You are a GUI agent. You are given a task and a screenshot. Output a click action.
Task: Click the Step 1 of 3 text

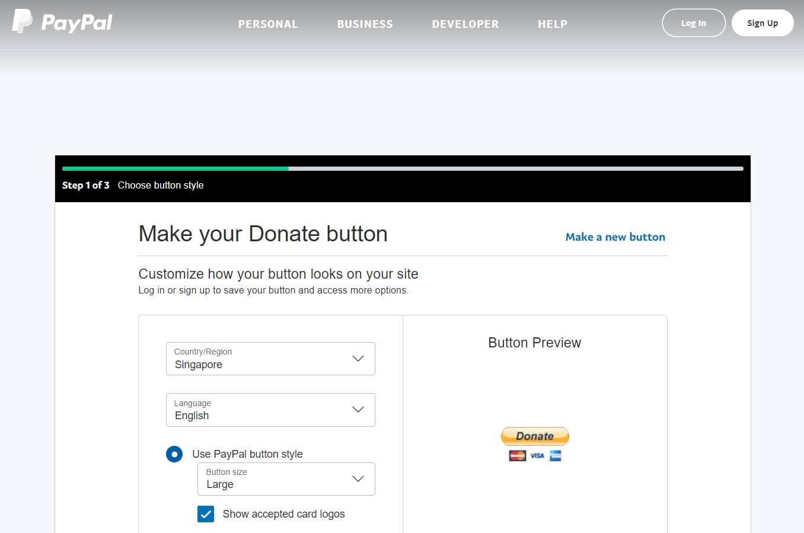click(86, 186)
